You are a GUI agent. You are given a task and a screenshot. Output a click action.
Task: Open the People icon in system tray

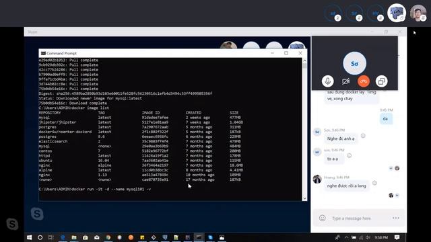pos(337,237)
